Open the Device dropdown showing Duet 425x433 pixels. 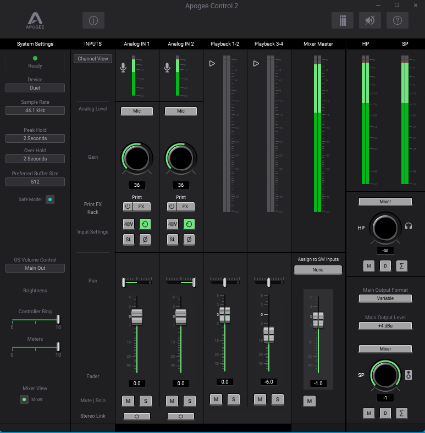[x=35, y=88]
